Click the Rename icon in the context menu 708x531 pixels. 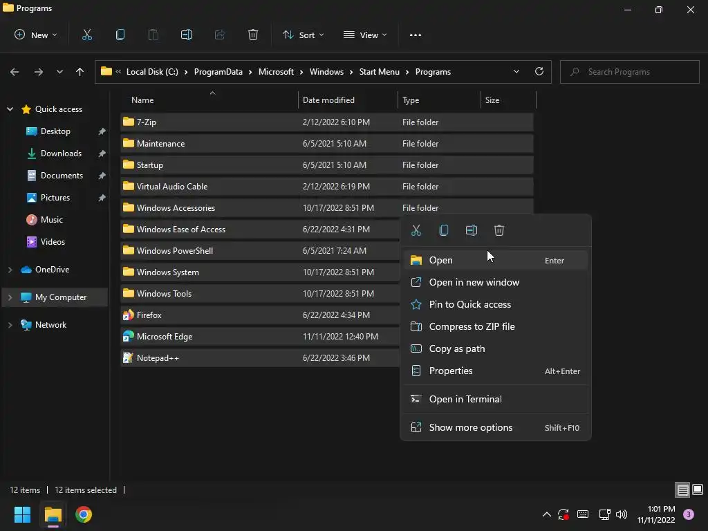click(x=471, y=230)
